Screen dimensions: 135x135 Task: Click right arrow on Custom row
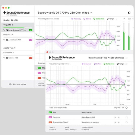(119, 117)
